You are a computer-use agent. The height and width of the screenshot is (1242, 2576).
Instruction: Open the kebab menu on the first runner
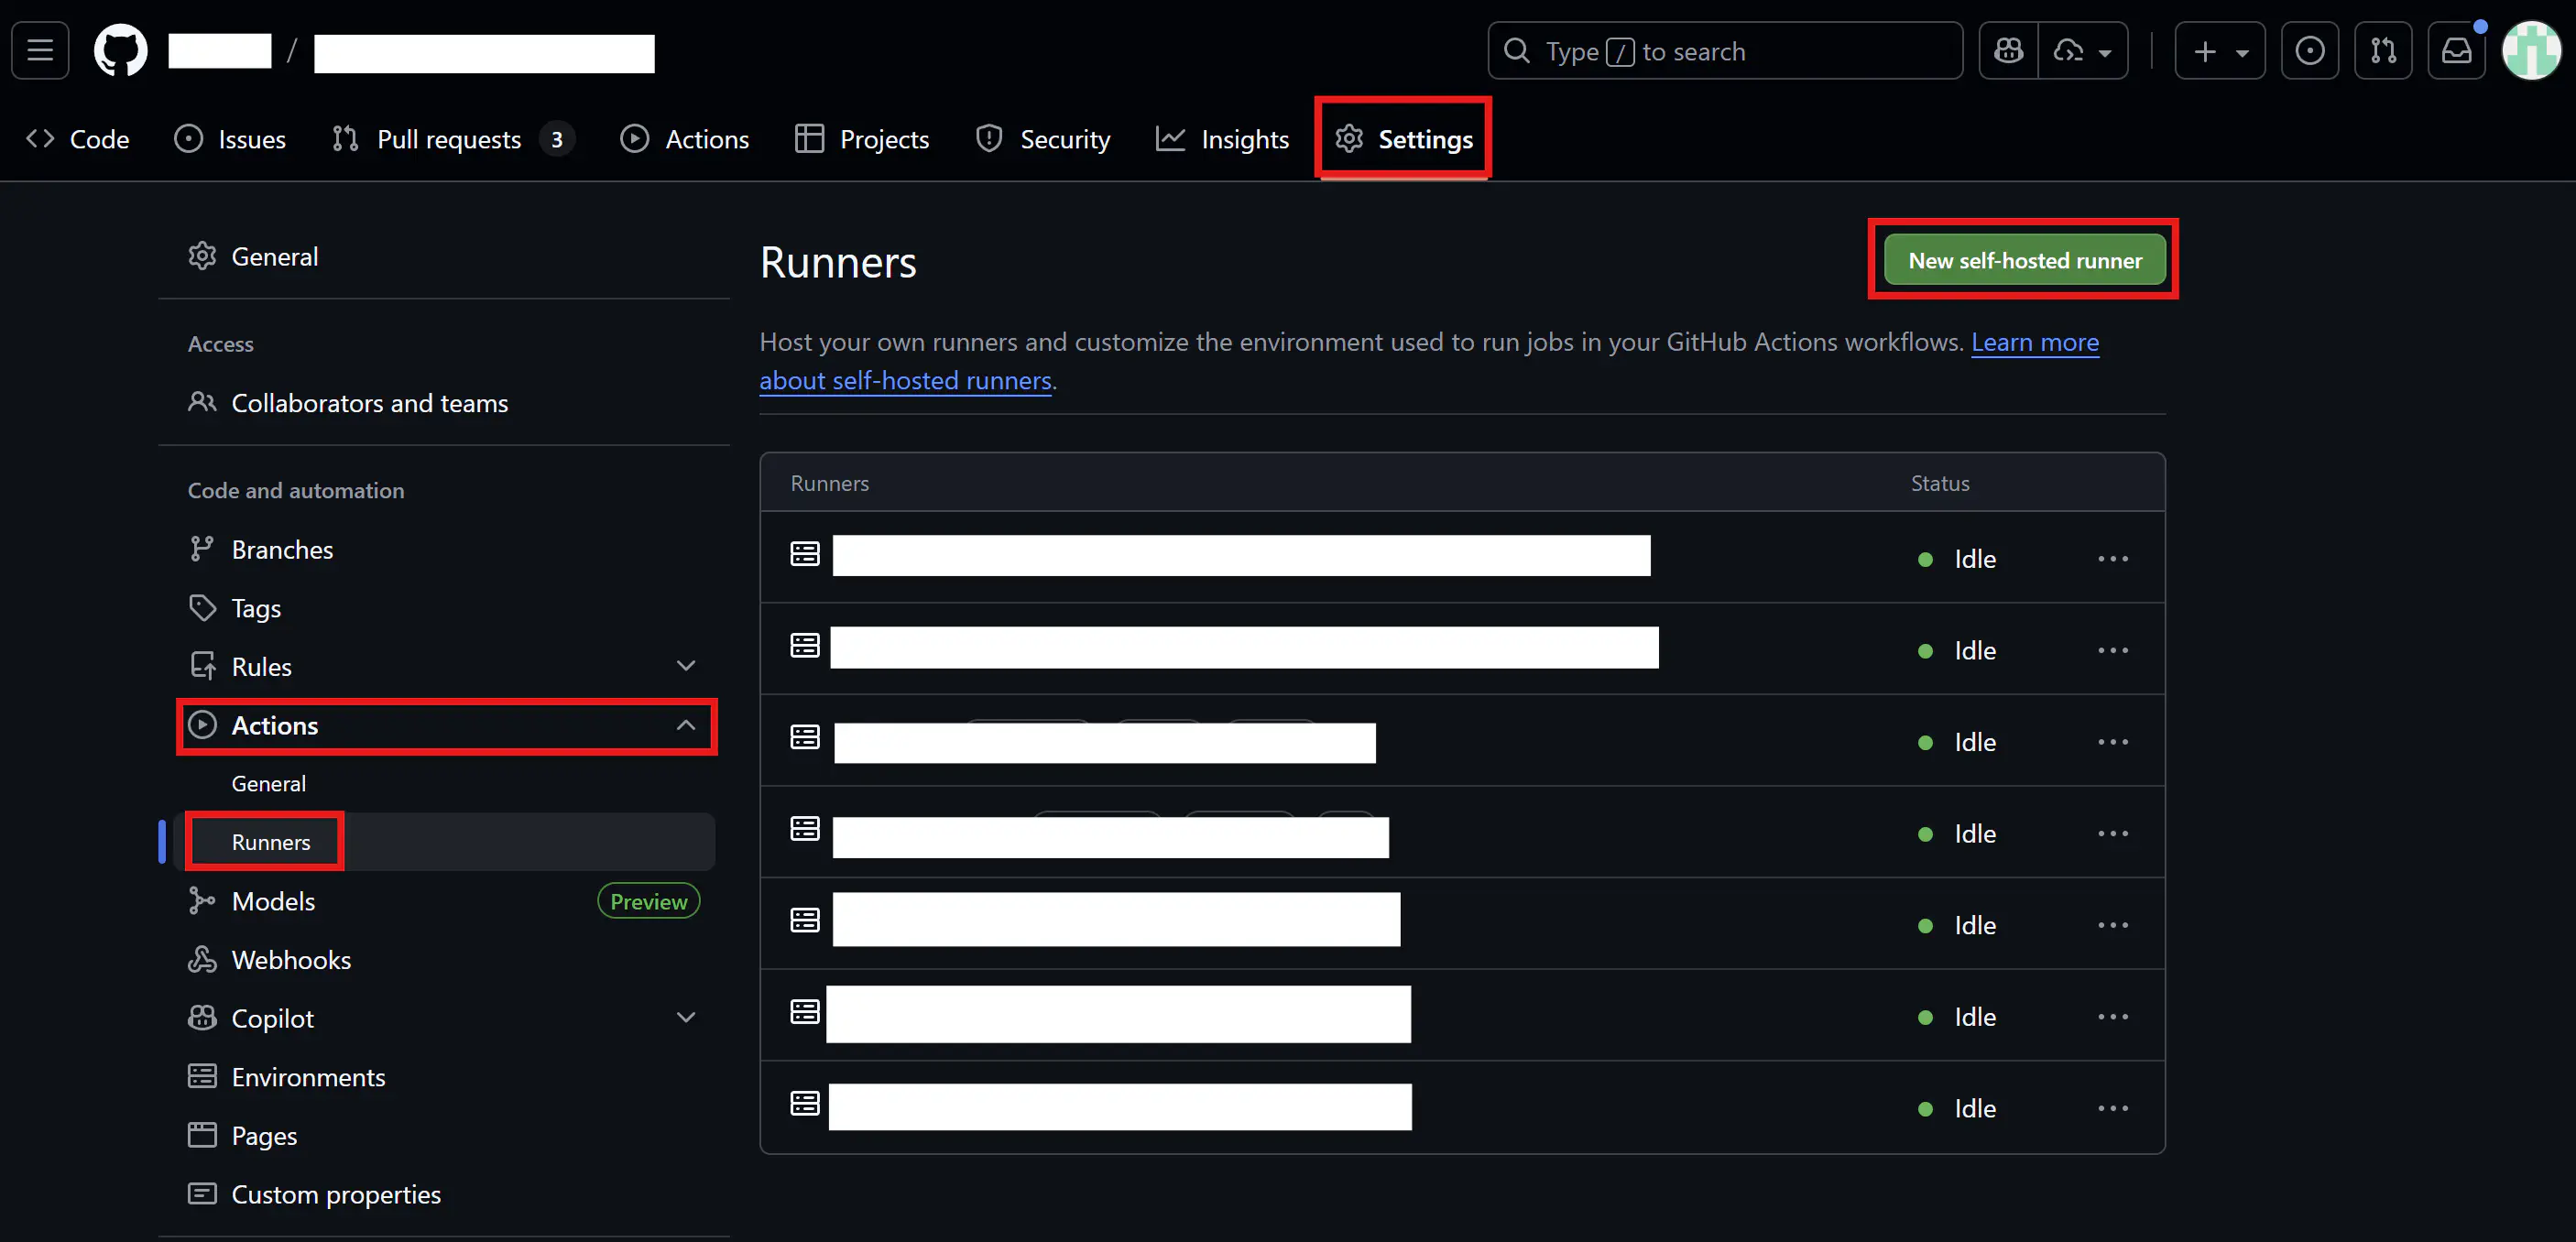point(2113,558)
